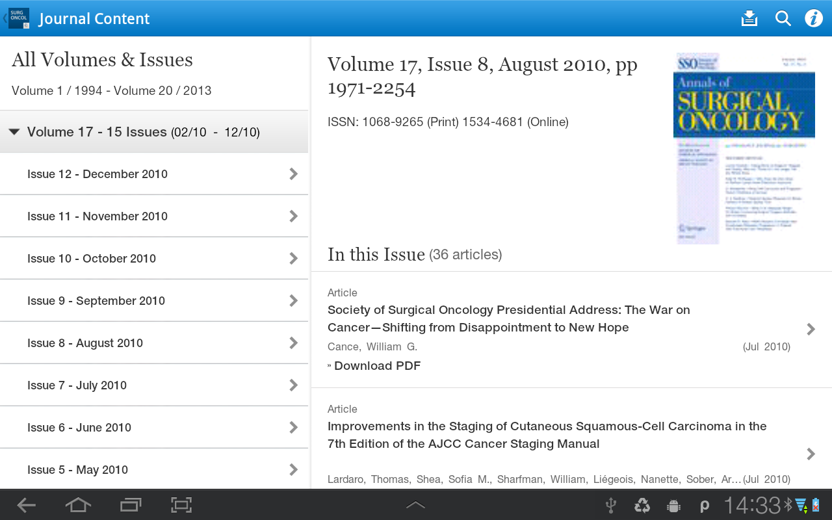
Task: Click chevron next to Issue 6 row
Action: pyautogui.click(x=294, y=427)
